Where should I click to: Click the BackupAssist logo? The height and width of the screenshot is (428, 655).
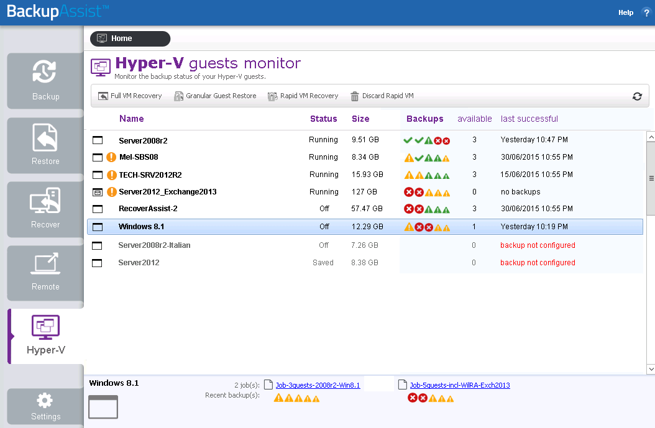point(58,12)
